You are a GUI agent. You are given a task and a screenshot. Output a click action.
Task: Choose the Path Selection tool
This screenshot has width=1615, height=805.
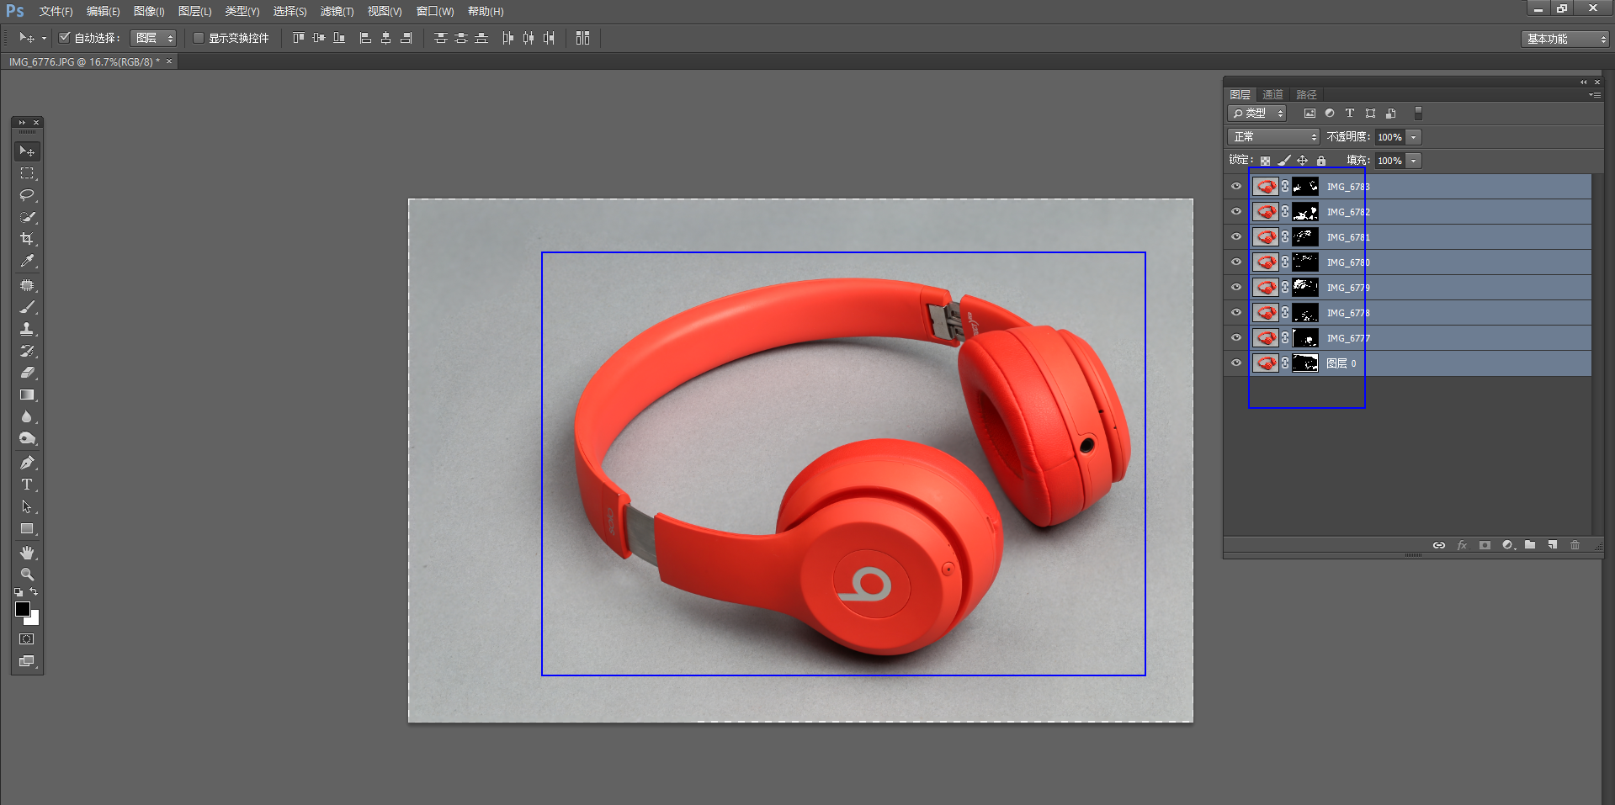coord(27,506)
